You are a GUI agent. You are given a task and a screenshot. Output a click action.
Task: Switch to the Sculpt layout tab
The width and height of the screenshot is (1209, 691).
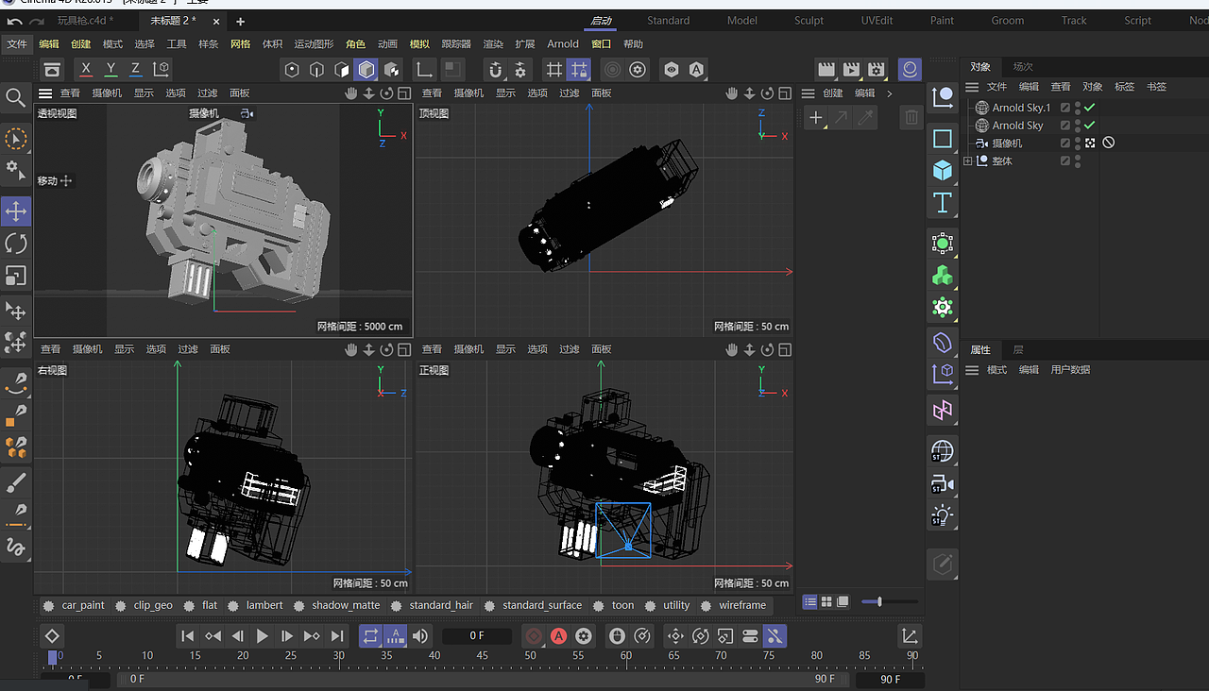809,21
